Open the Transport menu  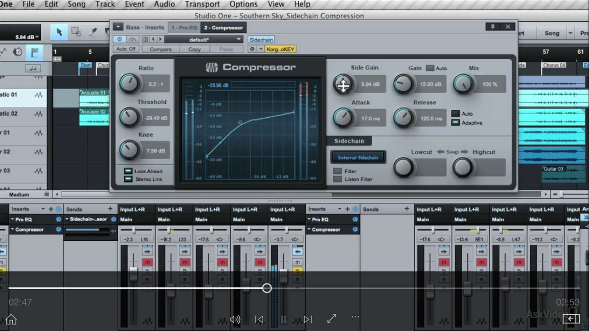tap(202, 4)
